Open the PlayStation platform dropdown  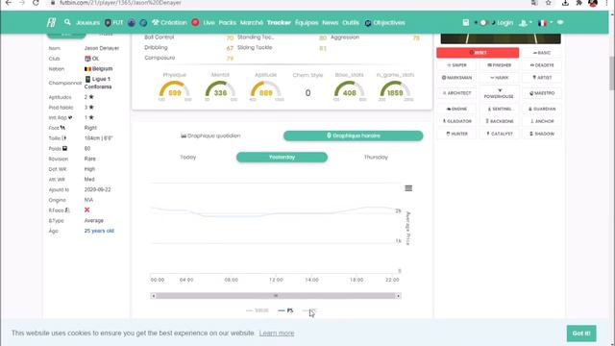click(526, 23)
